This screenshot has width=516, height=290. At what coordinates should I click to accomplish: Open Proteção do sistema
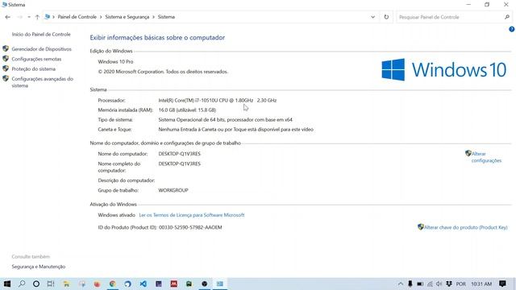(34, 69)
